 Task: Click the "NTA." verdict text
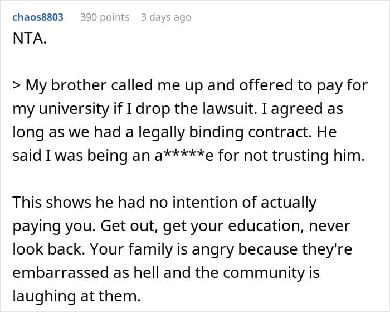coord(28,41)
